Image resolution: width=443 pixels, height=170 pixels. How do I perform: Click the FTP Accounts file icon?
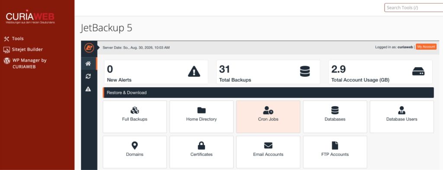[335, 145]
